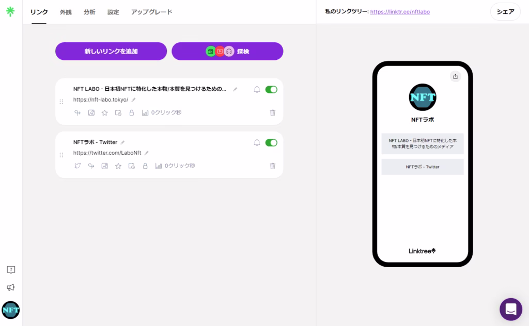Open the redirect icon on Twitter card
This screenshot has width=529, height=326.
pyautogui.click(x=91, y=166)
